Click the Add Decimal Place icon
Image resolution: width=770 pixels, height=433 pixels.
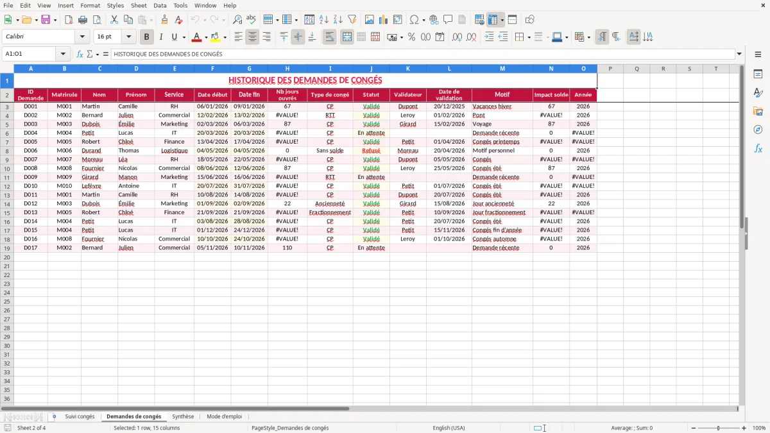457,37
